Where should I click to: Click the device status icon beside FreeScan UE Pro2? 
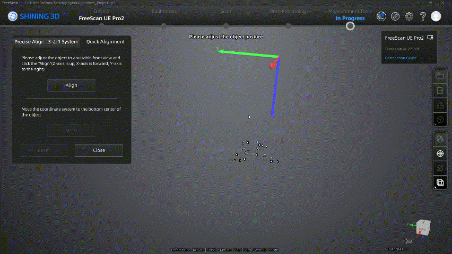click(x=430, y=38)
